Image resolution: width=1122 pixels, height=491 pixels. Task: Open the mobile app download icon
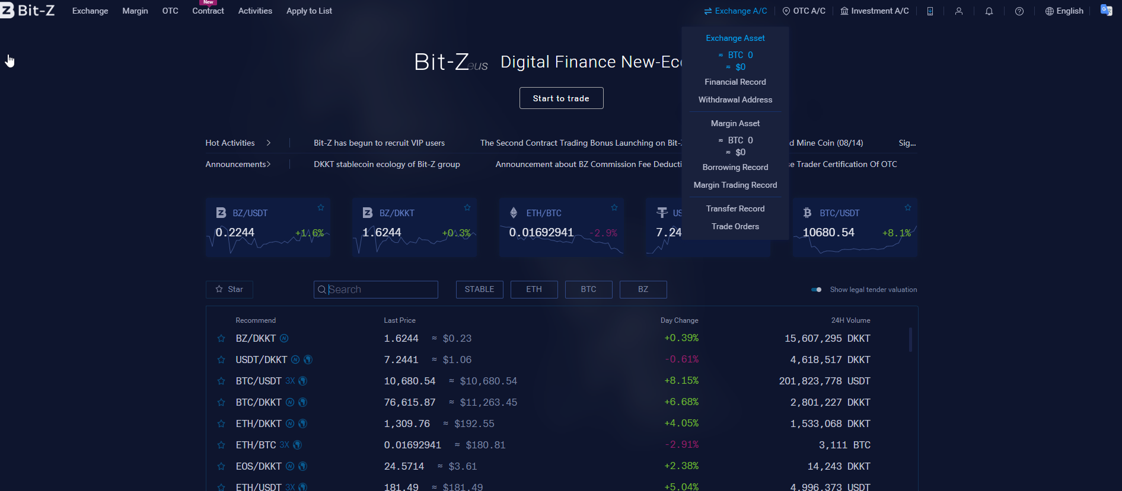(x=930, y=11)
